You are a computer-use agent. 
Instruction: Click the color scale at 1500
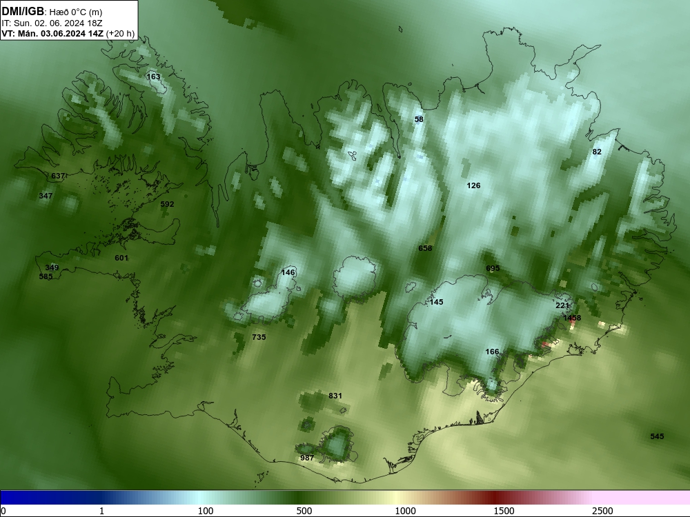click(x=504, y=511)
